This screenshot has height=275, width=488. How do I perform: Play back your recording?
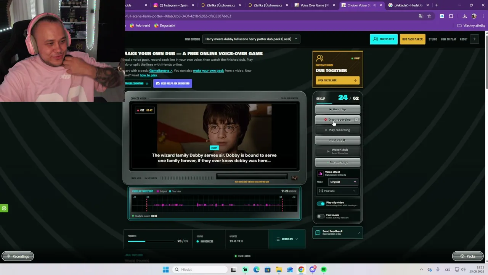click(x=337, y=130)
